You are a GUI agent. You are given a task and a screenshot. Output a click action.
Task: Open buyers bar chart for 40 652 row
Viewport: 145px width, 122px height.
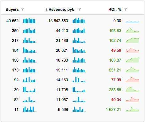30,20
